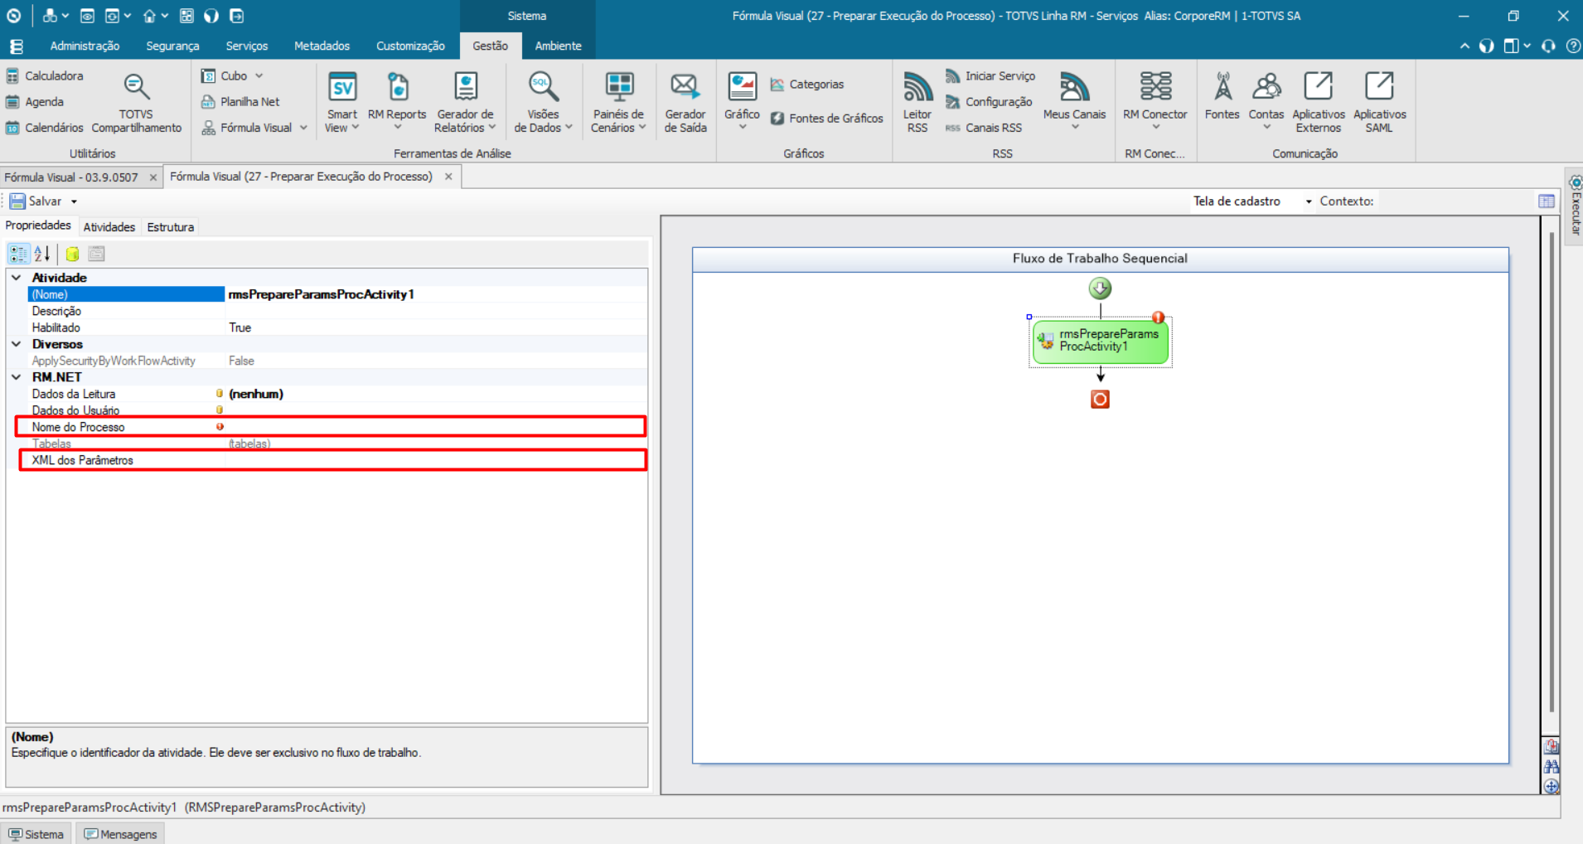
Task: Collapse the Diversos property group
Action: click(16, 344)
